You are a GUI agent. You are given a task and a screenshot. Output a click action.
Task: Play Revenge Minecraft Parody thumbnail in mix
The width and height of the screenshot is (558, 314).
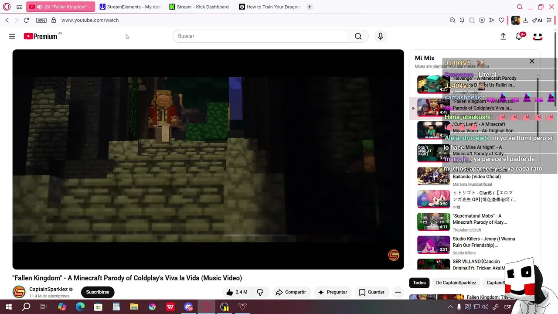click(x=433, y=84)
